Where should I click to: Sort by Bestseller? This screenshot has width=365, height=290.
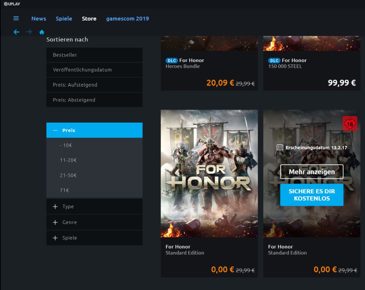click(x=94, y=55)
